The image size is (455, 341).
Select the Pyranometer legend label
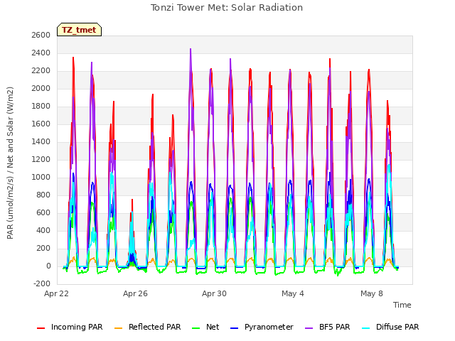point(269,327)
